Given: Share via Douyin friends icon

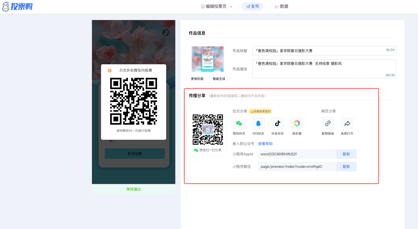Looking at the screenshot, I should click(277, 123).
